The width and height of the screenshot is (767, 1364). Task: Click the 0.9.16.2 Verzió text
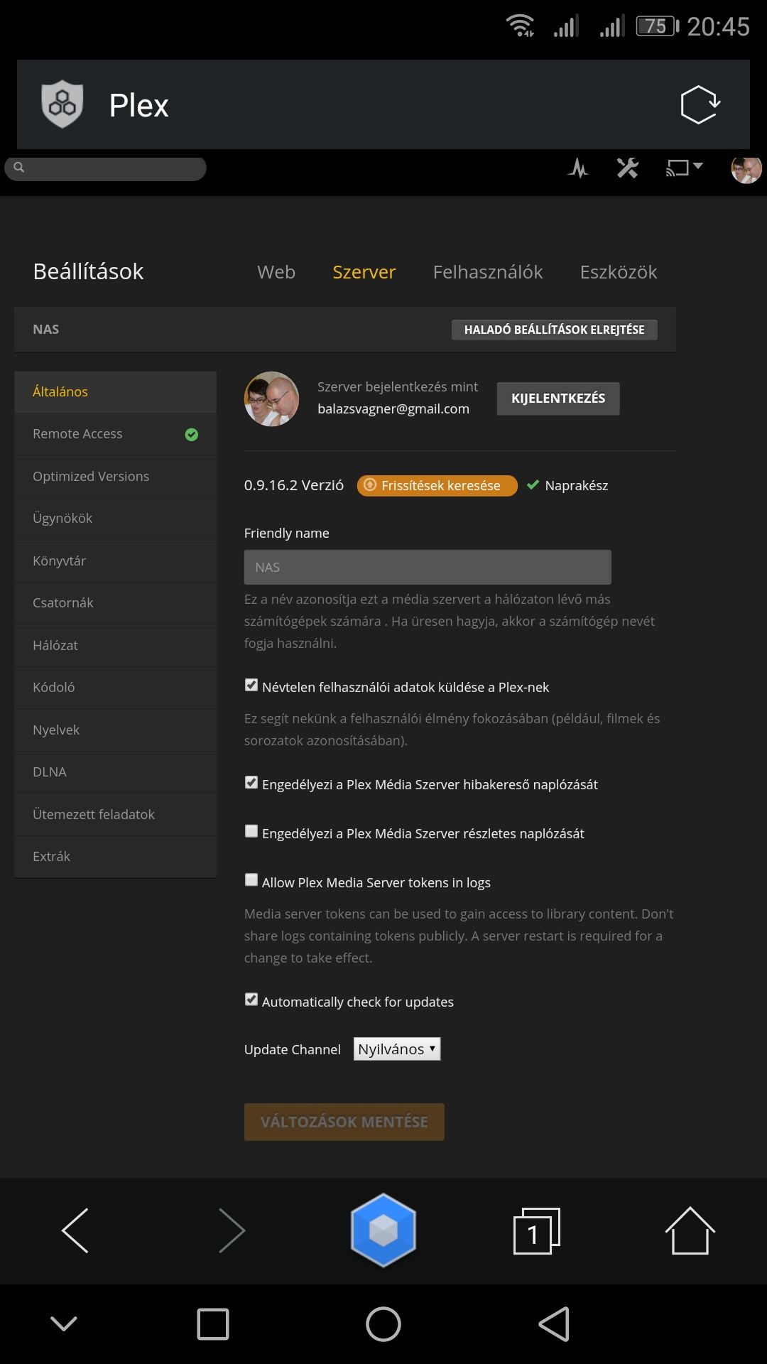294,485
